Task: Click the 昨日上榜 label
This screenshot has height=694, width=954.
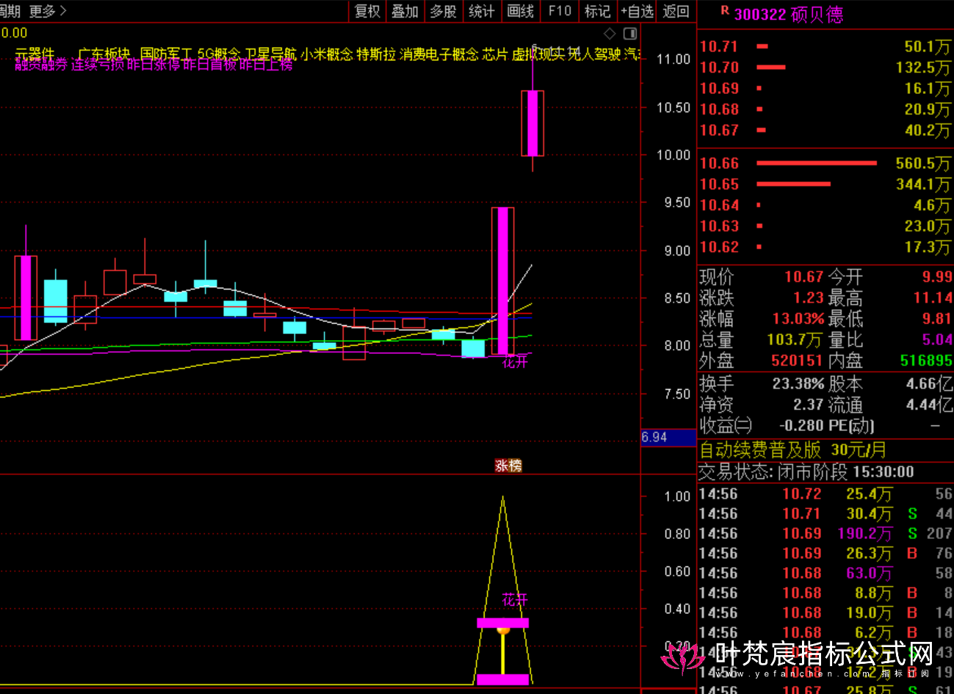Action: (266, 65)
